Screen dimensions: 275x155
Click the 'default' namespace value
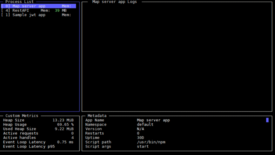pyautogui.click(x=145, y=124)
